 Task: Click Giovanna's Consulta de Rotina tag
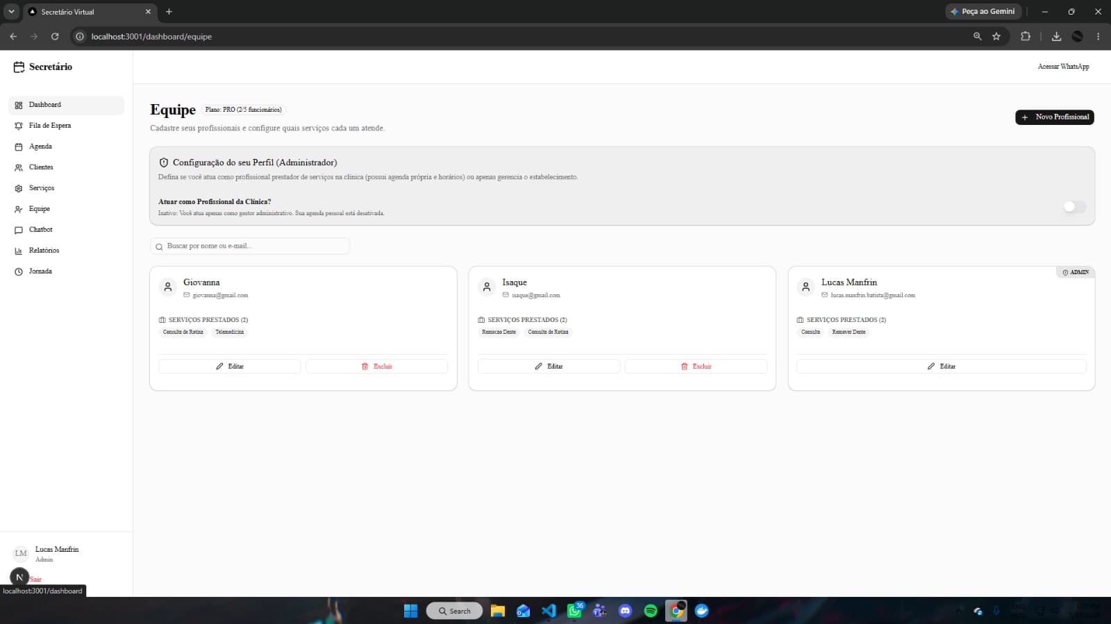[183, 332]
